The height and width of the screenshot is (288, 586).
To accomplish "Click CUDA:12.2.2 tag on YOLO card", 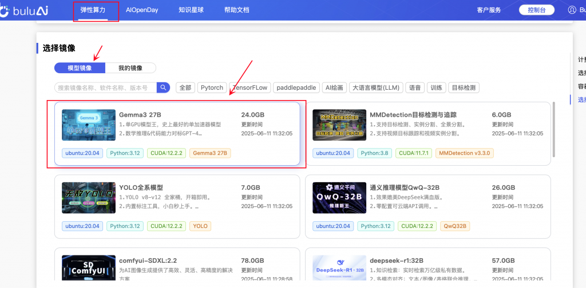I will coord(167,226).
